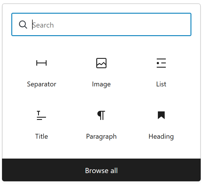Image resolution: width=205 pixels, height=185 pixels.
Task: Click the "Title" text label
Action: pyautogui.click(x=41, y=136)
